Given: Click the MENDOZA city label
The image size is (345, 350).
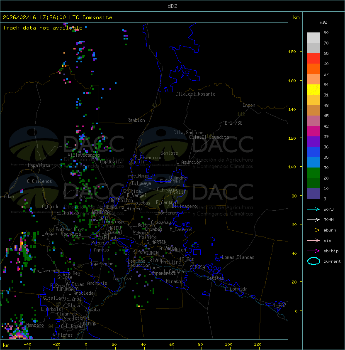Looking at the screenshot, I should click(x=100, y=212).
